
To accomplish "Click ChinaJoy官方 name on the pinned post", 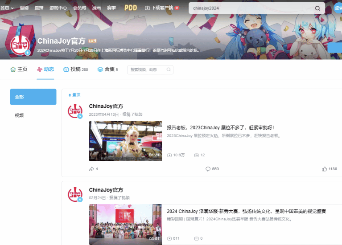I will [106, 106].
